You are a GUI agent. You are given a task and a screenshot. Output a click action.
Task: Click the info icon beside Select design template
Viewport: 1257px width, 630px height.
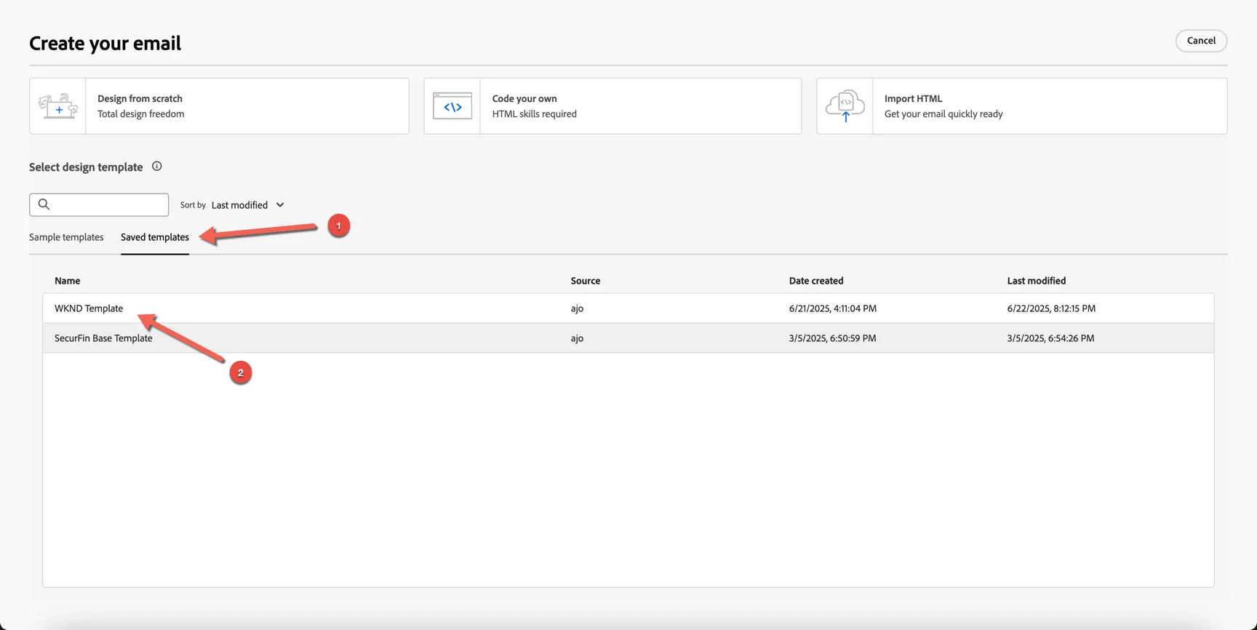click(x=156, y=167)
